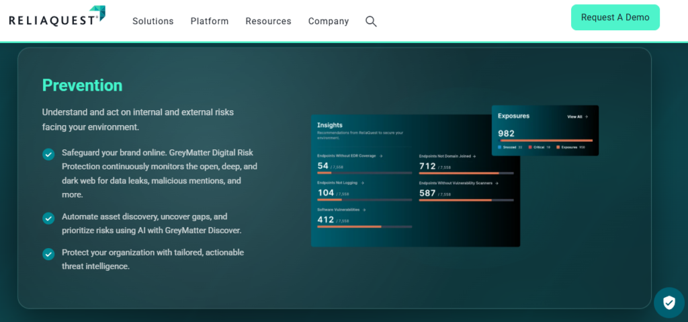Screen dimensions: 688x322
Task: Click the 712 endpoints value
Action: point(427,166)
